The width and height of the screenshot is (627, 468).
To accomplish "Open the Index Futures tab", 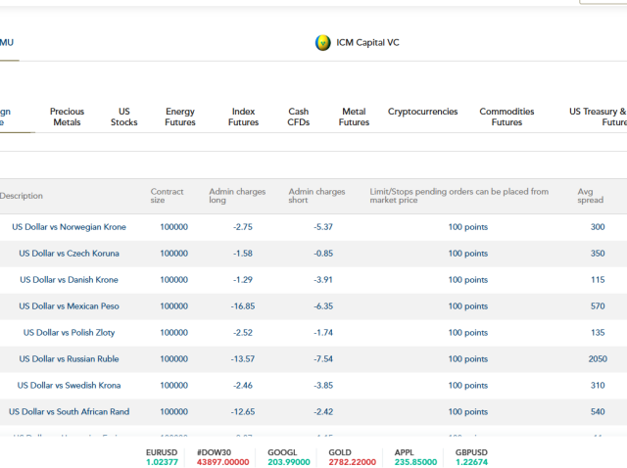I will pos(243,117).
